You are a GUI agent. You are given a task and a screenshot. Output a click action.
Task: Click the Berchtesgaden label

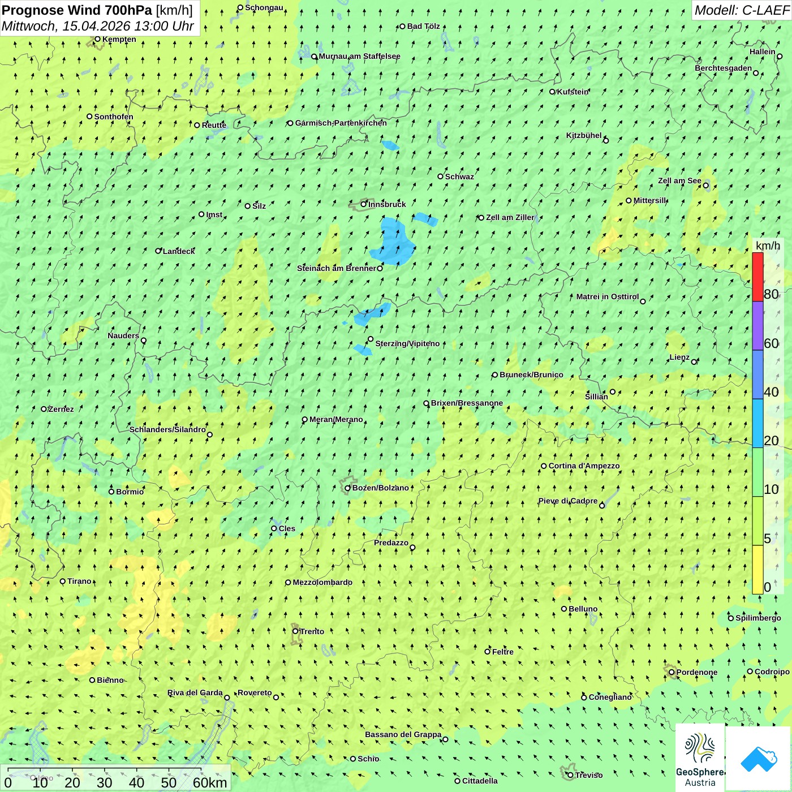[724, 68]
